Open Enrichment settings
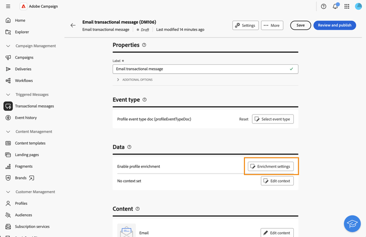366x237 pixels. (271, 166)
